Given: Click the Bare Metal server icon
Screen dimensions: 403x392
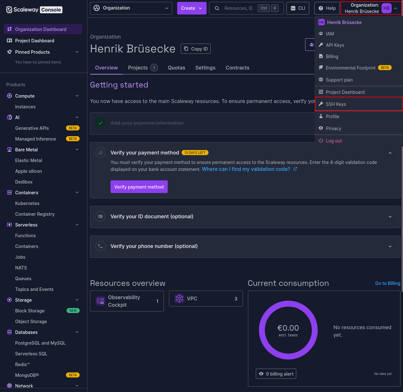Looking at the screenshot, I should [x=9, y=149].
